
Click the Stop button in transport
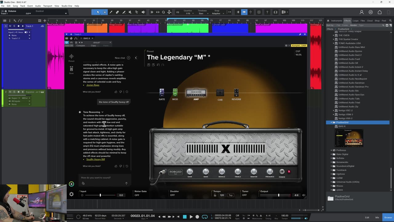click(185, 217)
